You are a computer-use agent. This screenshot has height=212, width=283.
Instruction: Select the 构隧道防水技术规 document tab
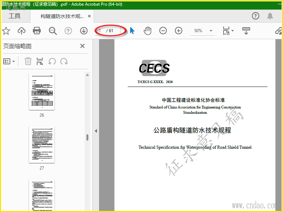tap(62, 16)
